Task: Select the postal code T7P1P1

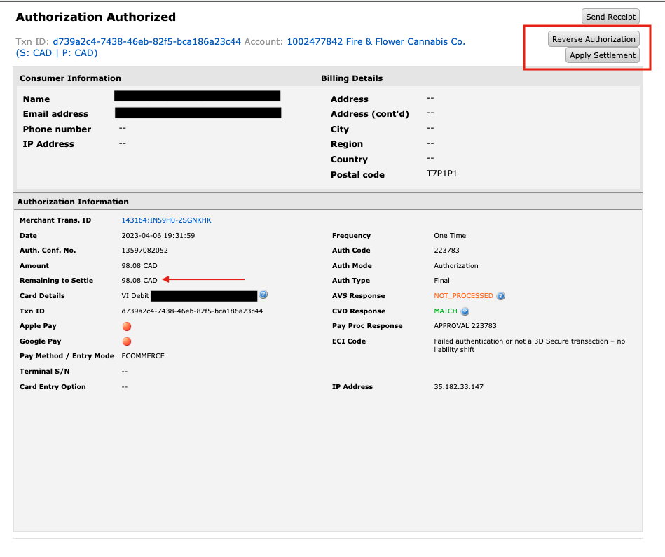Action: 441,174
